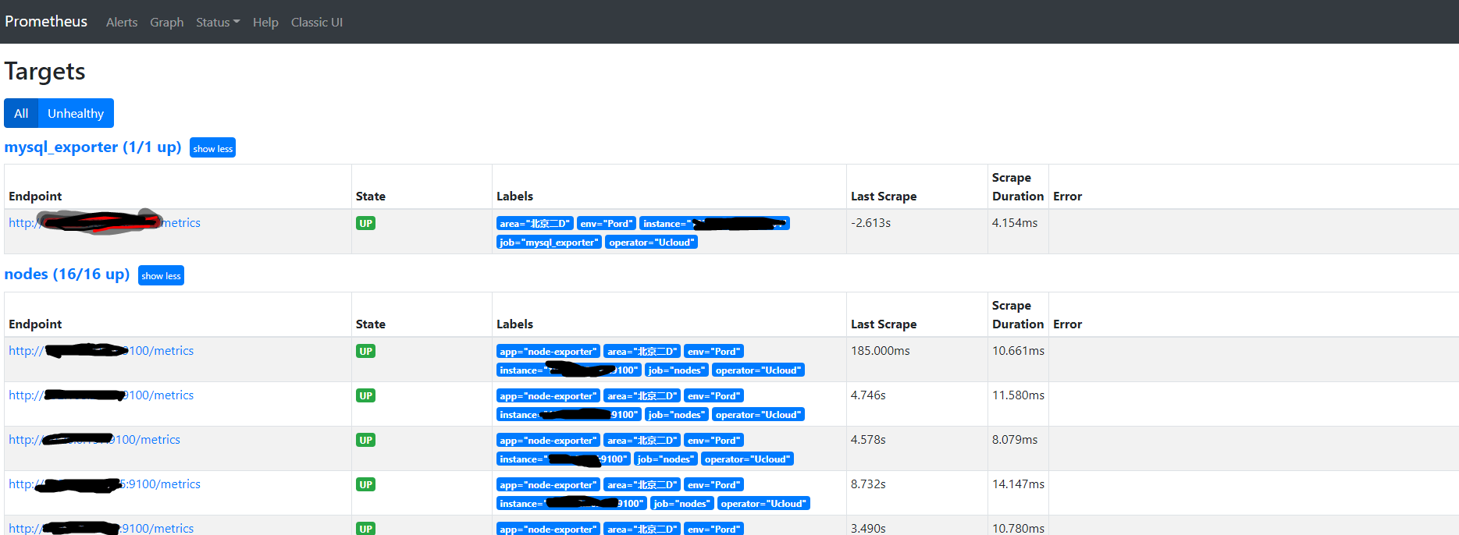1459x535 pixels.
Task: Click the 14.147ms scrape duration value
Action: click(x=1018, y=484)
